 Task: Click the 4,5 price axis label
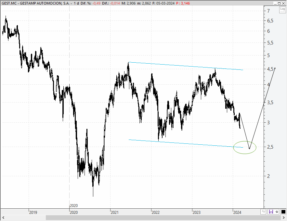point(270,69)
